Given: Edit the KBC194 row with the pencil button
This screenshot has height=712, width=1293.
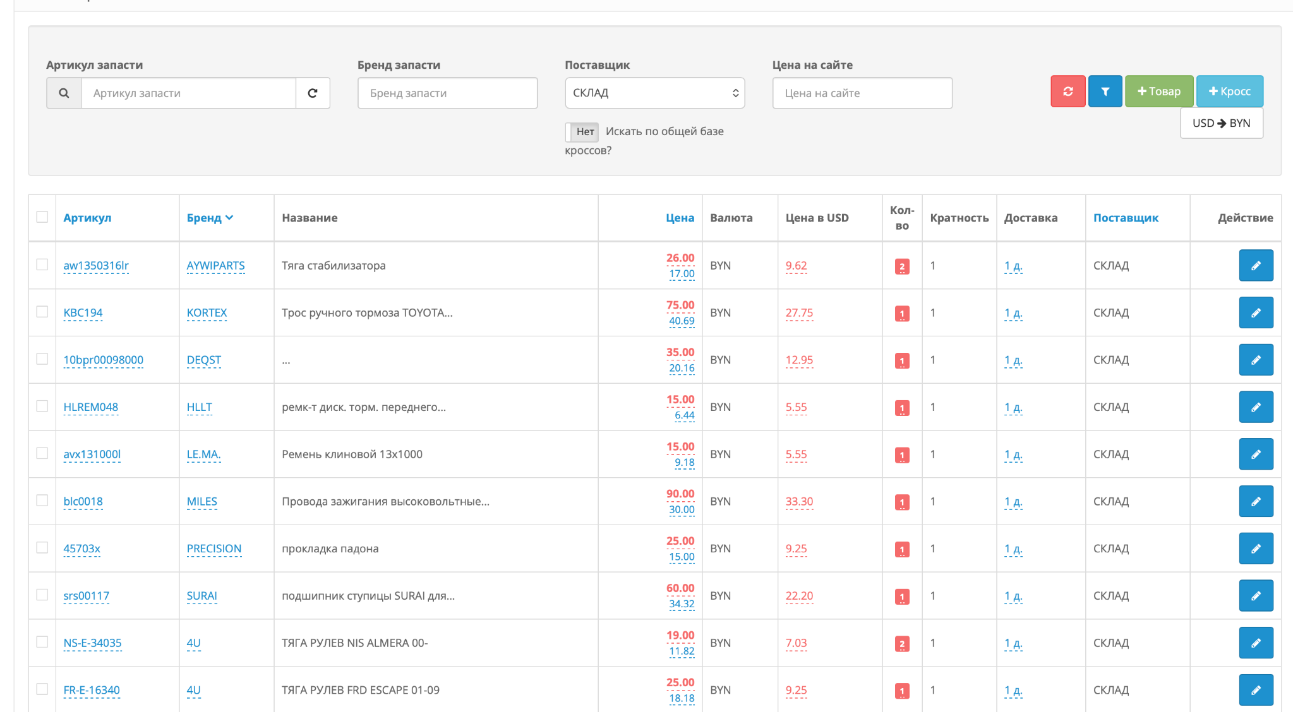Looking at the screenshot, I should (x=1256, y=312).
